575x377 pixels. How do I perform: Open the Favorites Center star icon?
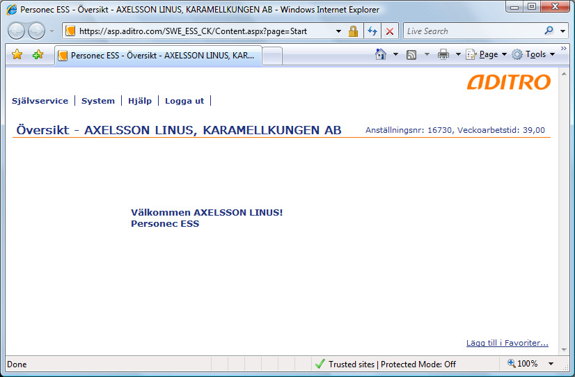pos(17,54)
